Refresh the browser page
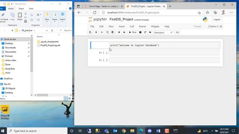The height and width of the screenshot is (134, 239). point(94,12)
